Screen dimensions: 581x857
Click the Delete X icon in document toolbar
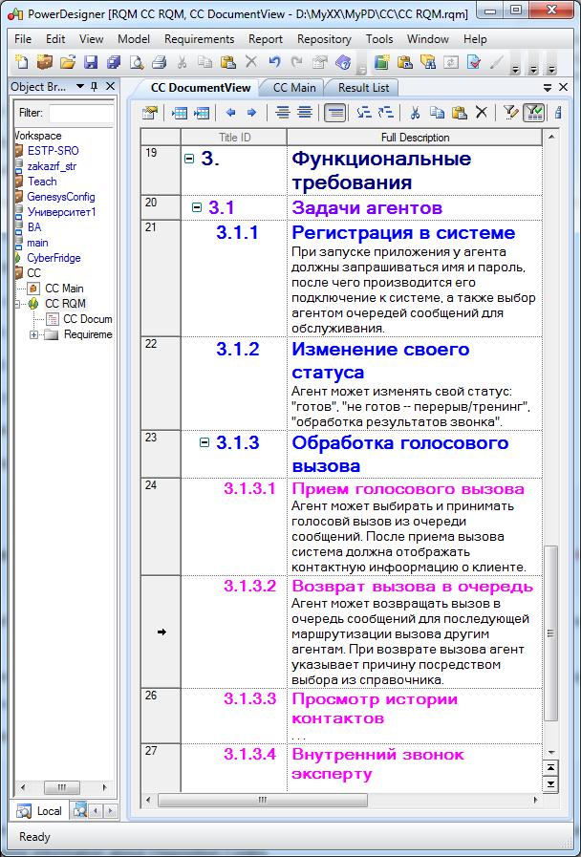(x=481, y=113)
